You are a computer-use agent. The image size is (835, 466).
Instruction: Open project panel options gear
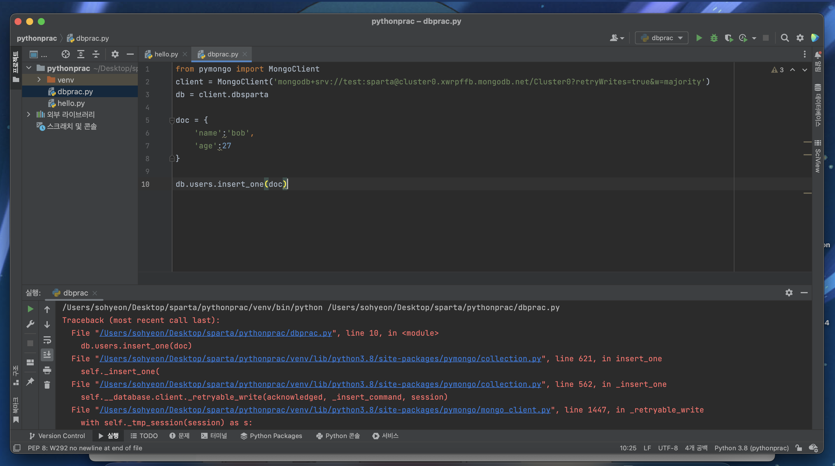point(115,54)
